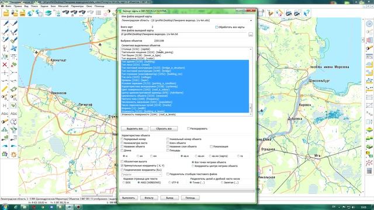This screenshot has height=210, width=374.
Task: Toggle the 'Раскодировать' checkbox
Action: point(188,128)
